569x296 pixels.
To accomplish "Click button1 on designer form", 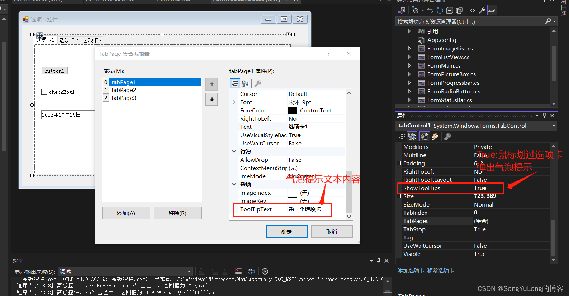I will pyautogui.click(x=54, y=71).
